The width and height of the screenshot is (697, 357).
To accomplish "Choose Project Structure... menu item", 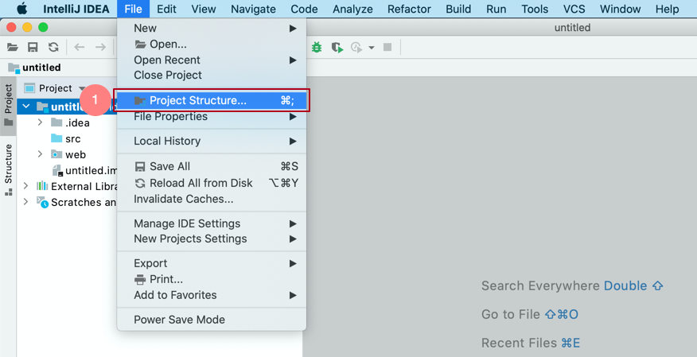I will click(x=212, y=100).
